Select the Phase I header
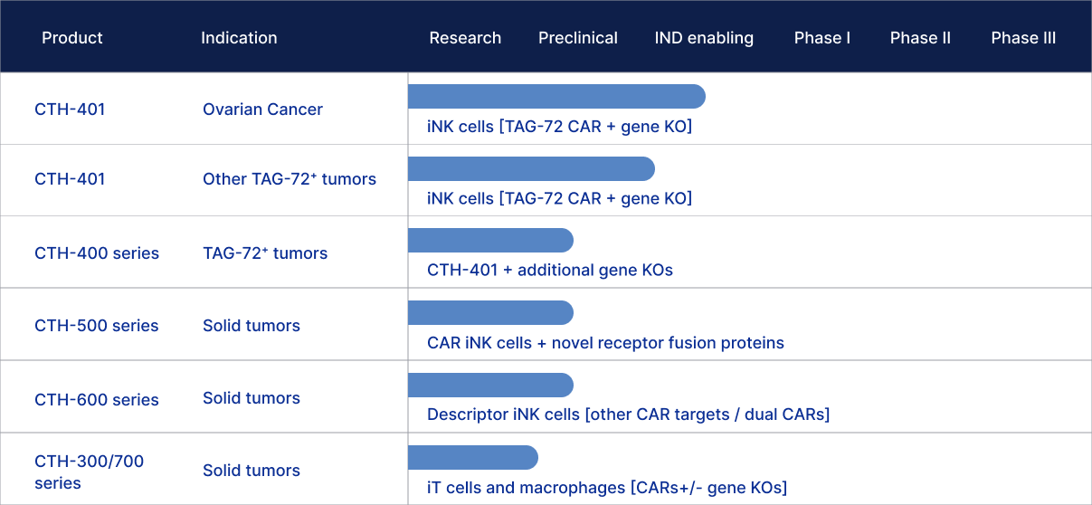This screenshot has height=505, width=1092. point(821,38)
